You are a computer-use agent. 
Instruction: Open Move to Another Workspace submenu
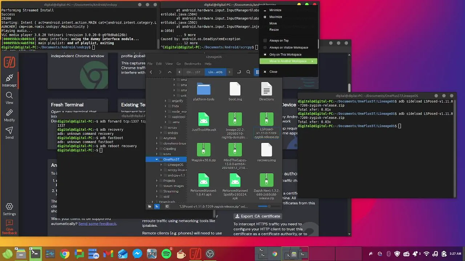tap(288, 61)
